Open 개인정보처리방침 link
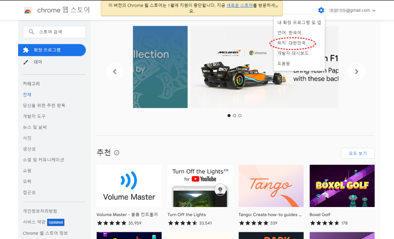Viewport: 394px width, 239px height. [40, 211]
